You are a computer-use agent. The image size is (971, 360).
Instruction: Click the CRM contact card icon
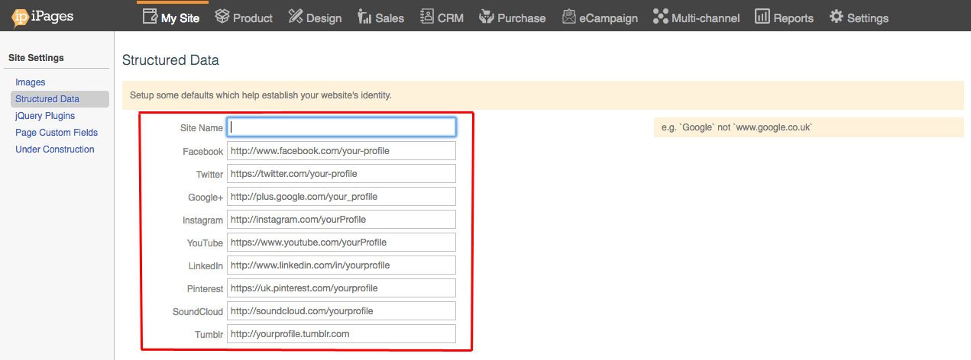click(x=426, y=16)
